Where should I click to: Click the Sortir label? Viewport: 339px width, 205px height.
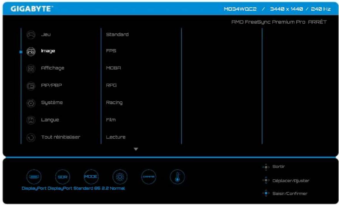[x=278, y=166]
